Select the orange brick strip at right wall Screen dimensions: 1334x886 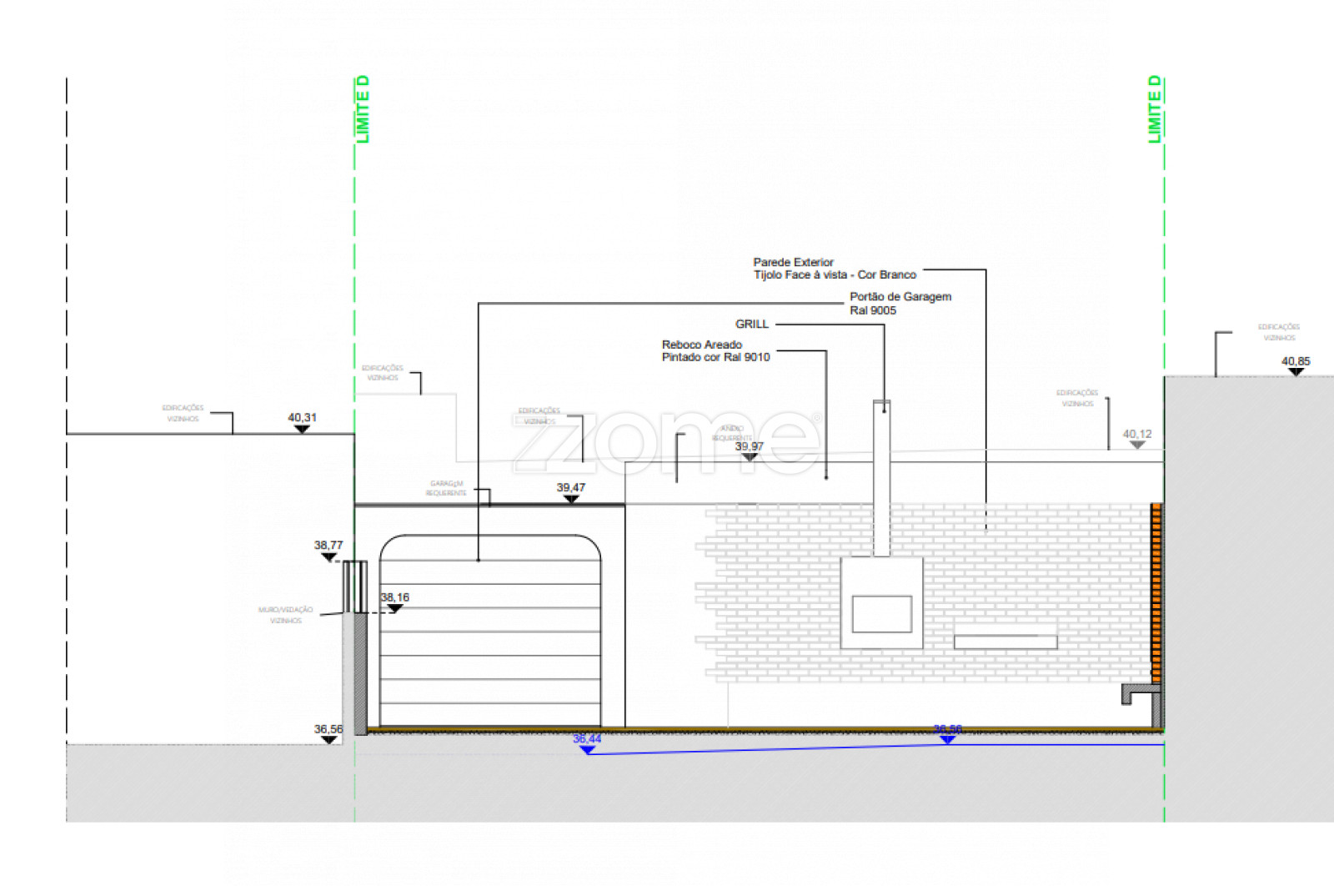(x=1156, y=584)
